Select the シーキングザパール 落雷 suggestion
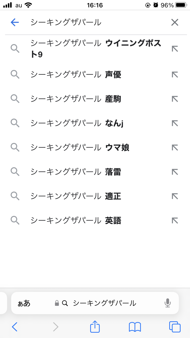The height and width of the screenshot is (338, 190). point(75,172)
